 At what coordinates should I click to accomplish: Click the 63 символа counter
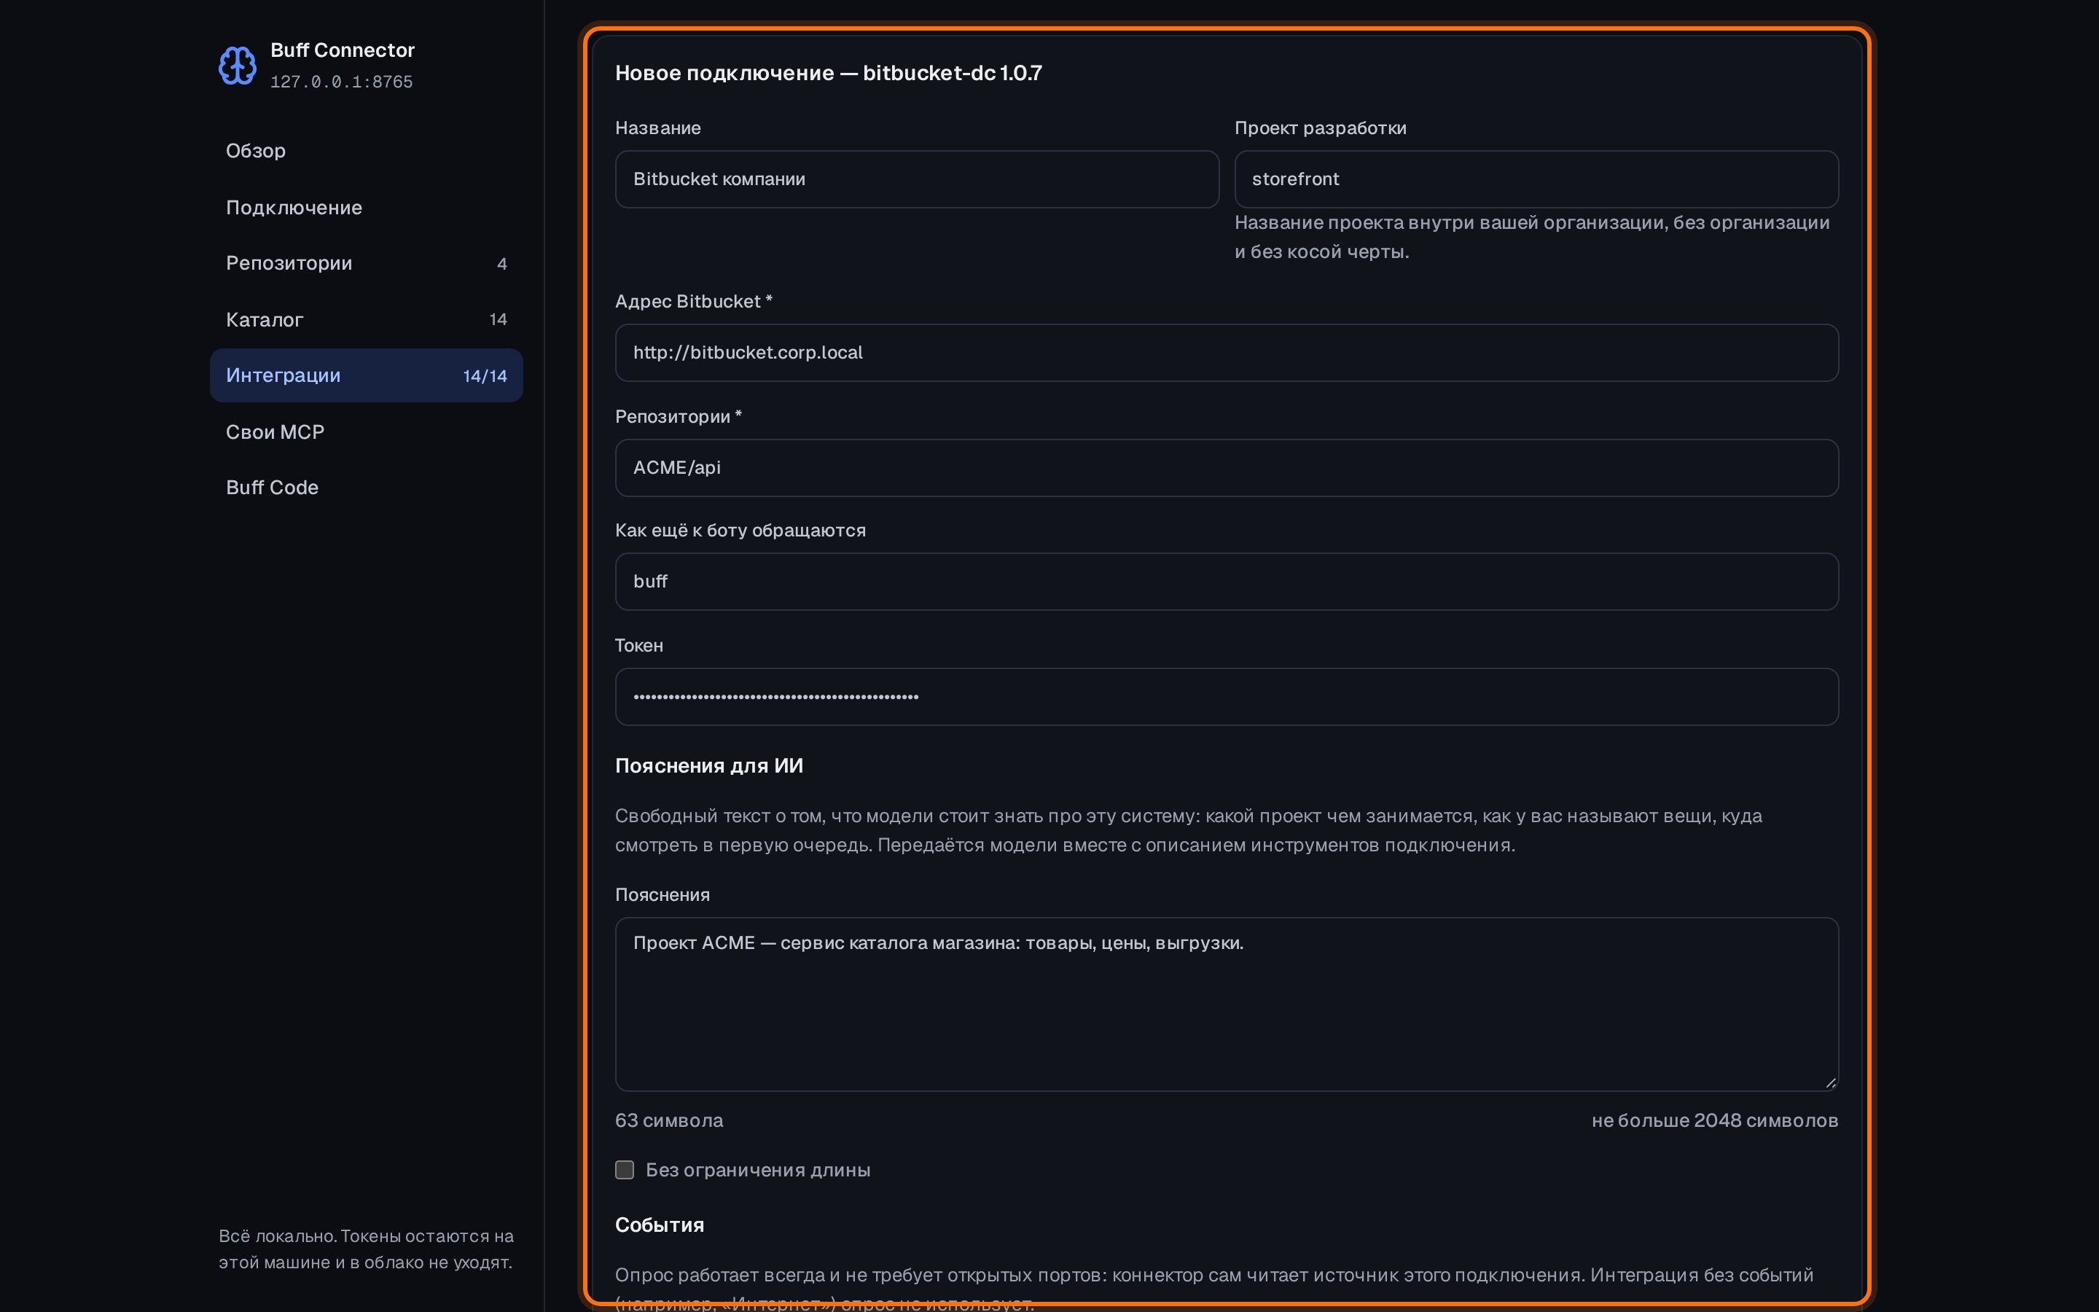[x=669, y=1120]
